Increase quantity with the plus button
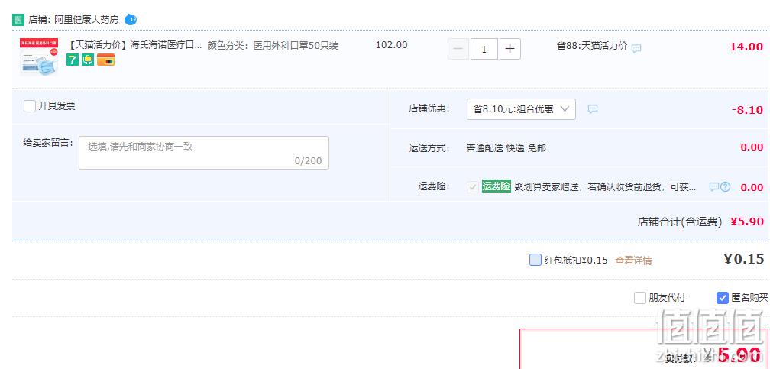This screenshot has height=369, width=770. (510, 49)
